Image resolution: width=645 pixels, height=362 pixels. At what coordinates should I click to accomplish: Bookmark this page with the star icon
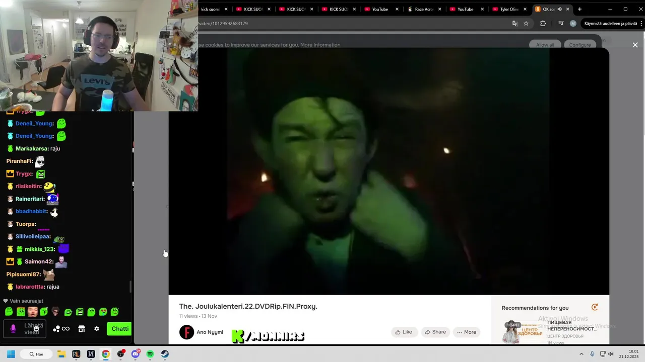[526, 24]
